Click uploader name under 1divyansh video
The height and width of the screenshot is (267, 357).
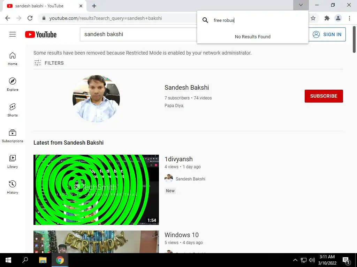[190, 179]
